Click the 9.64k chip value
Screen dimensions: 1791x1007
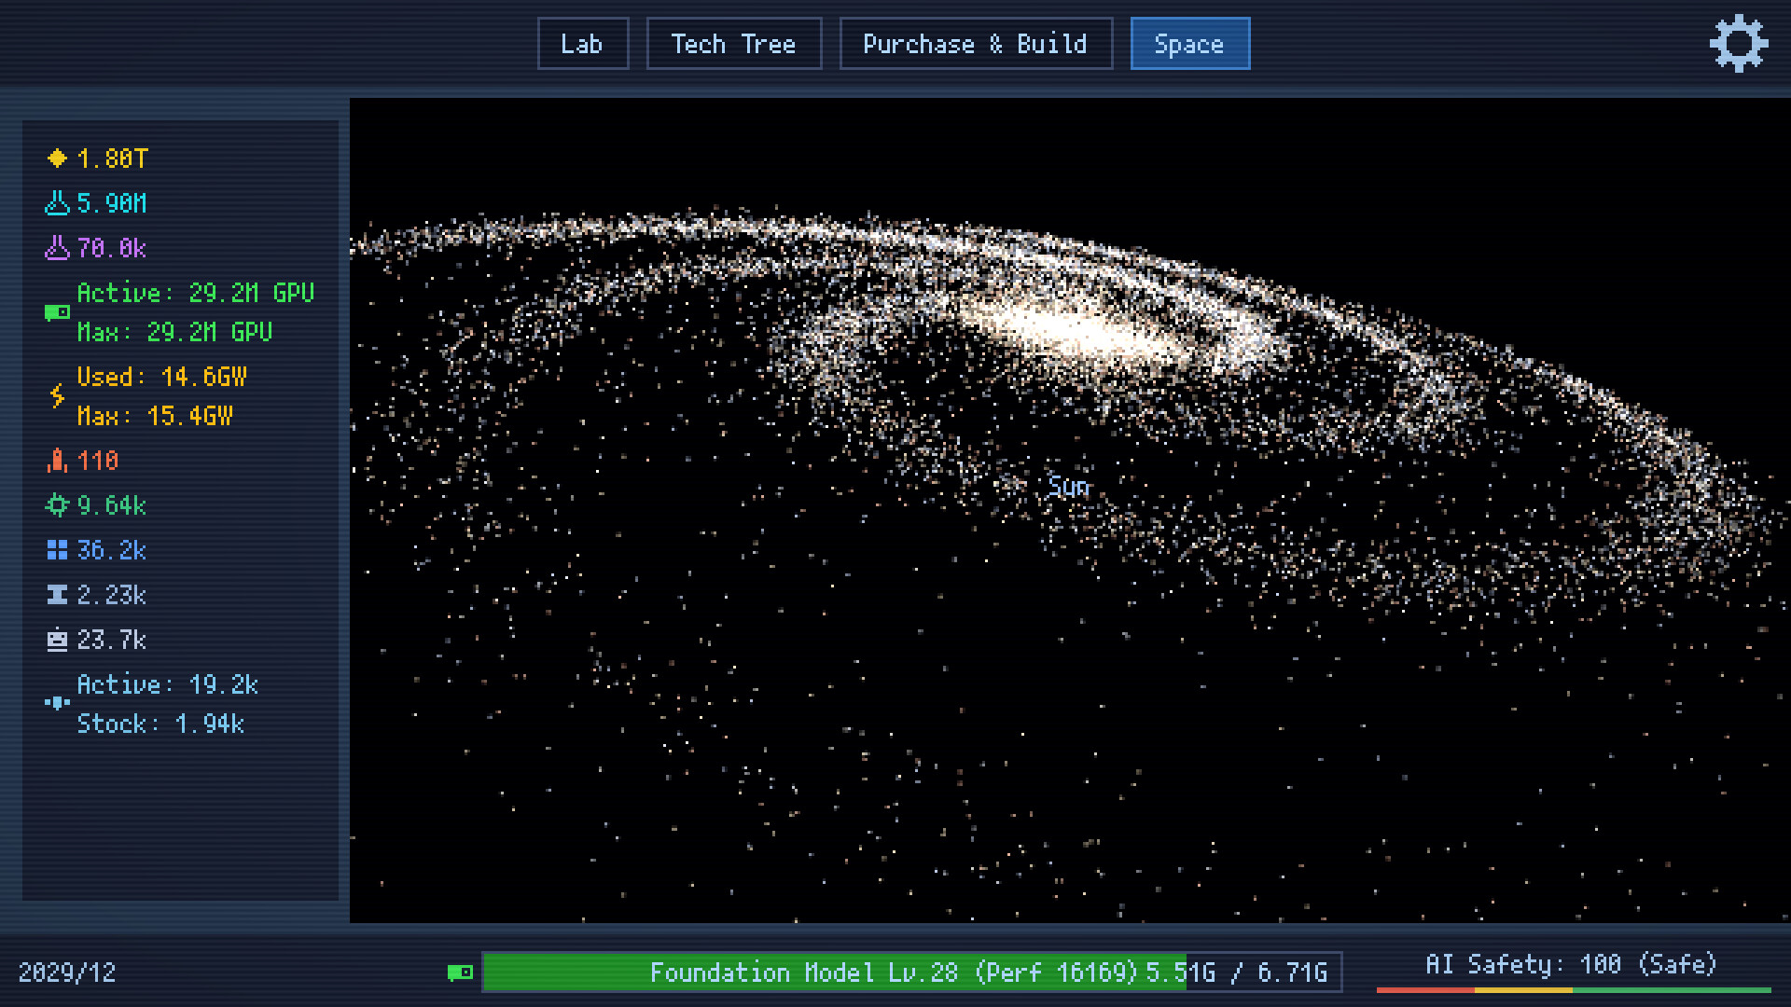point(112,505)
